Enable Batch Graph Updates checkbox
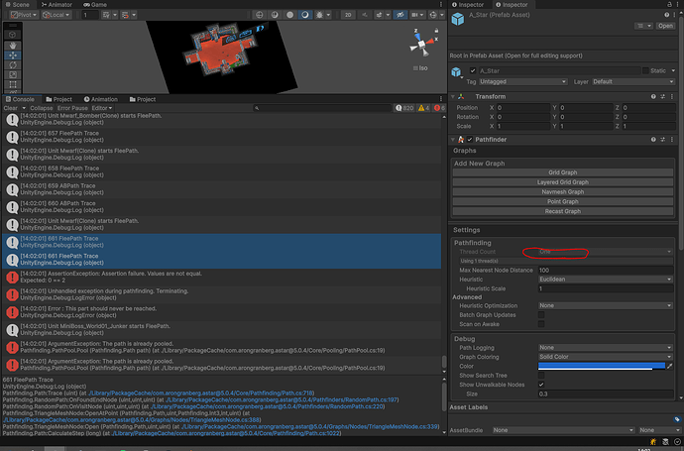684x451 pixels. tap(541, 315)
